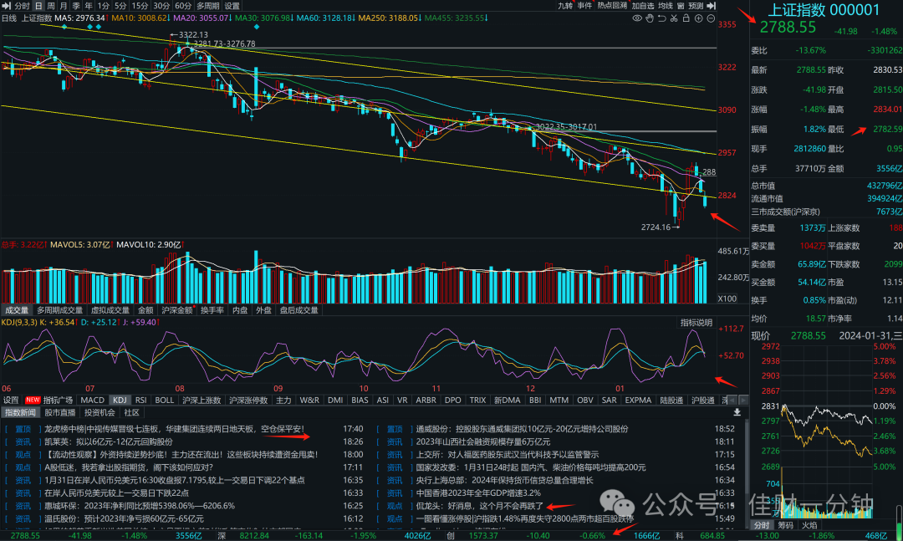Open news: 凯莱英 拟以6亿元-12亿元回购股份
Viewport: 903px width, 541px height.
108,441
